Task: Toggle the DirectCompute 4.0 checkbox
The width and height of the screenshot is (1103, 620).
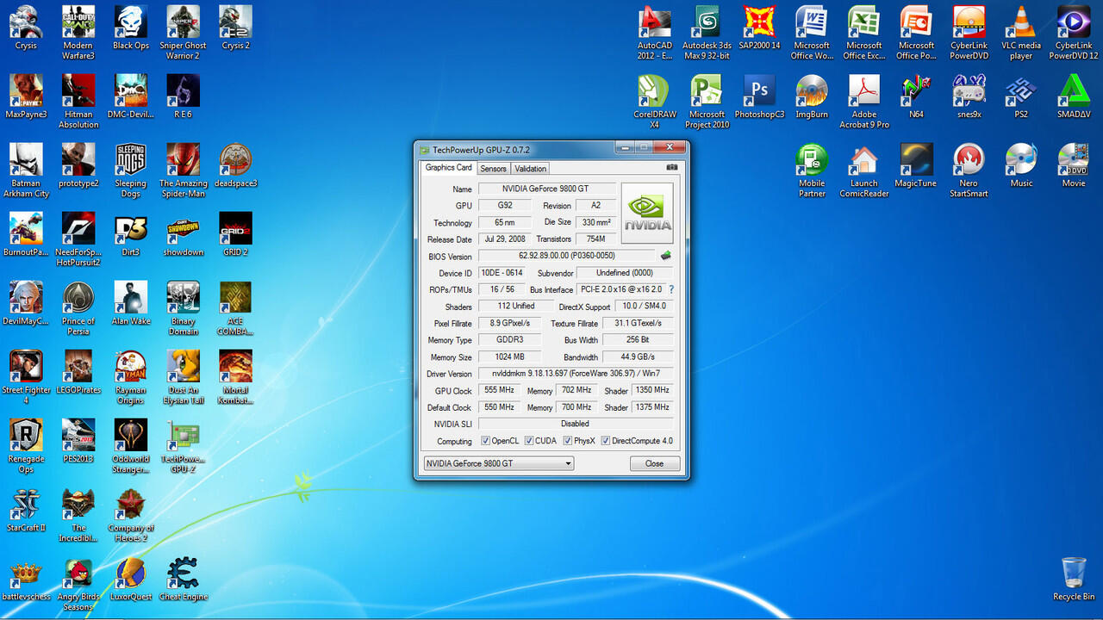Action: pos(606,441)
